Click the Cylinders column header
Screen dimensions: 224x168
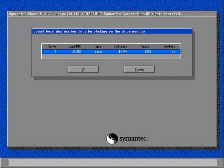(121, 47)
